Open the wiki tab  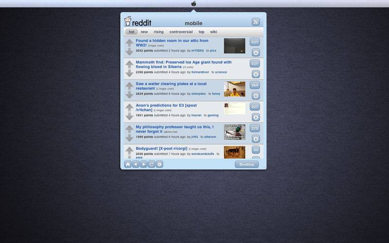point(213,32)
